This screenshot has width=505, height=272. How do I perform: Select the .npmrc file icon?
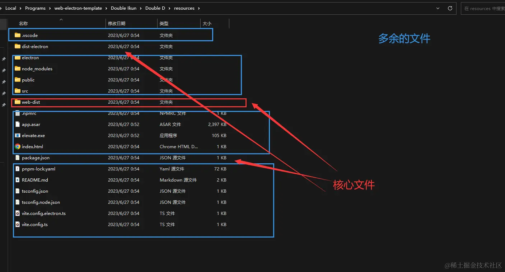pos(17,113)
